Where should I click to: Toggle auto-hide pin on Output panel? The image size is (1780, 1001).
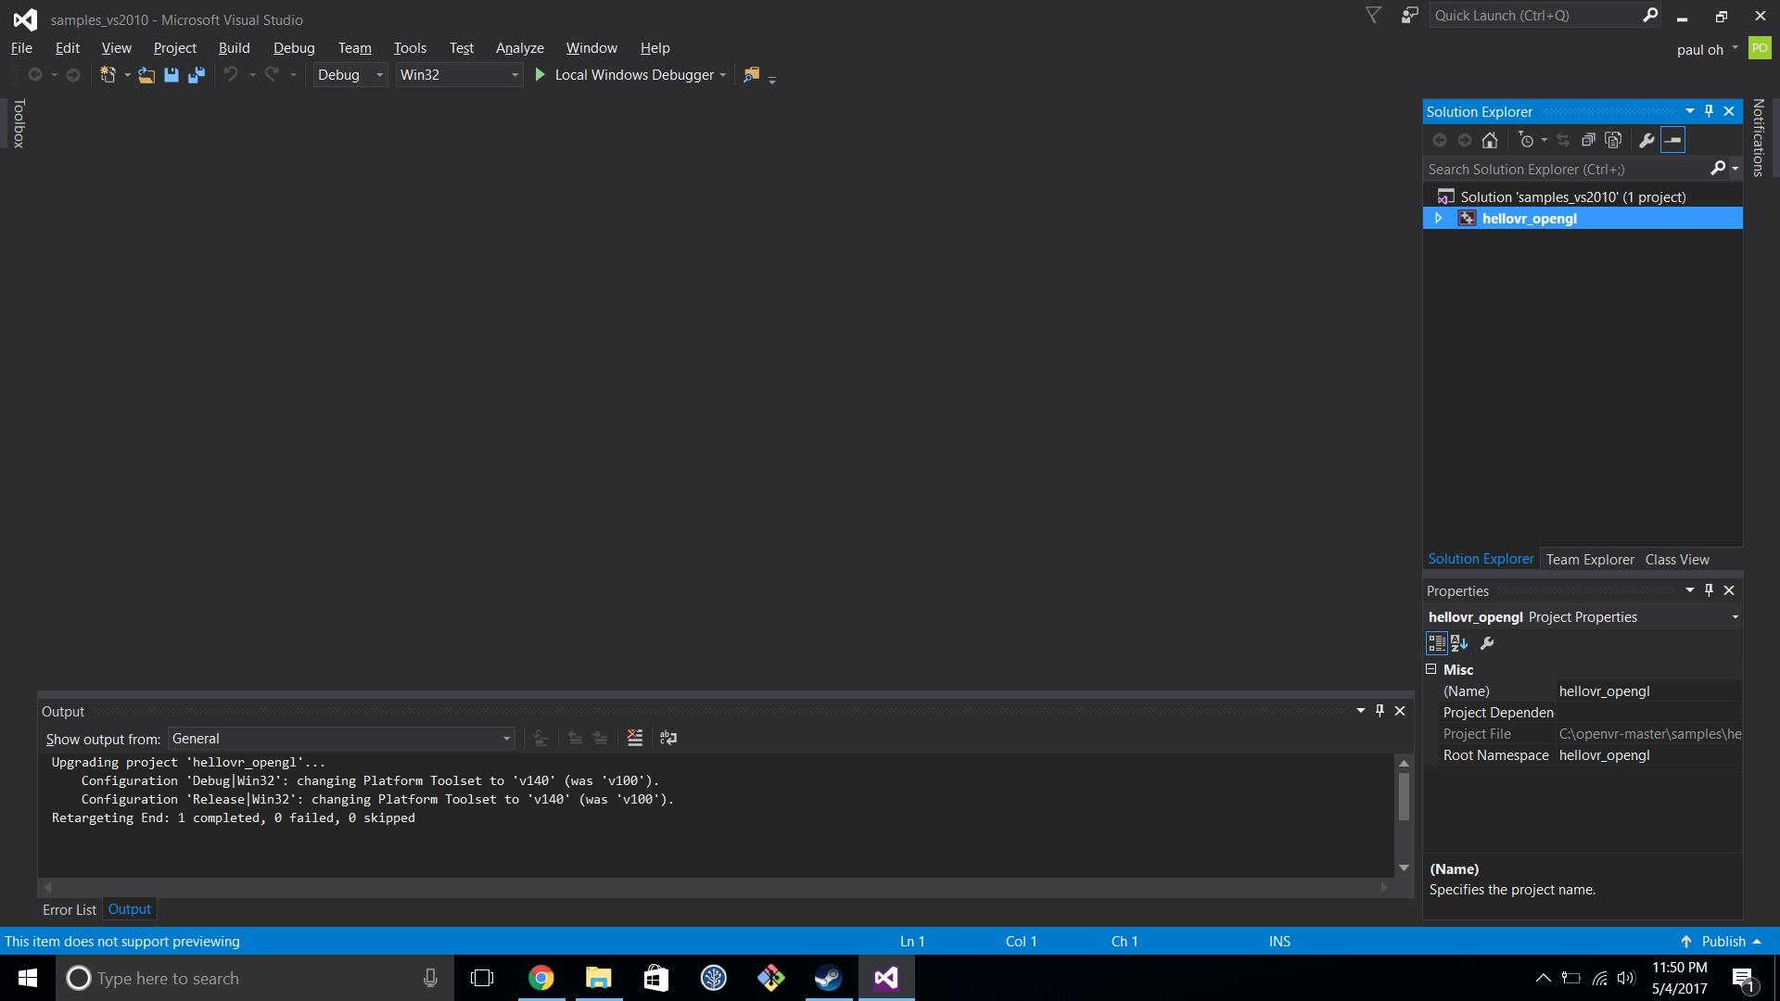pos(1379,711)
